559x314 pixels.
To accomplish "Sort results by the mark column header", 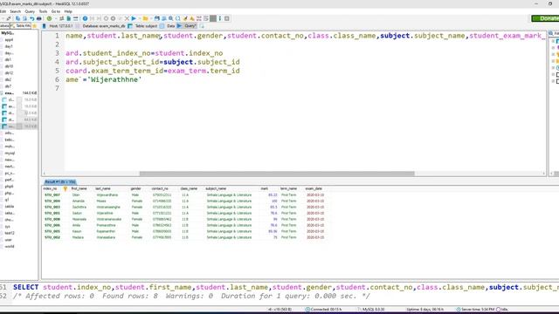I will click(264, 188).
